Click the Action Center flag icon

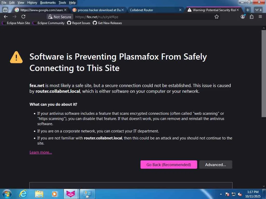[x=227, y=194]
